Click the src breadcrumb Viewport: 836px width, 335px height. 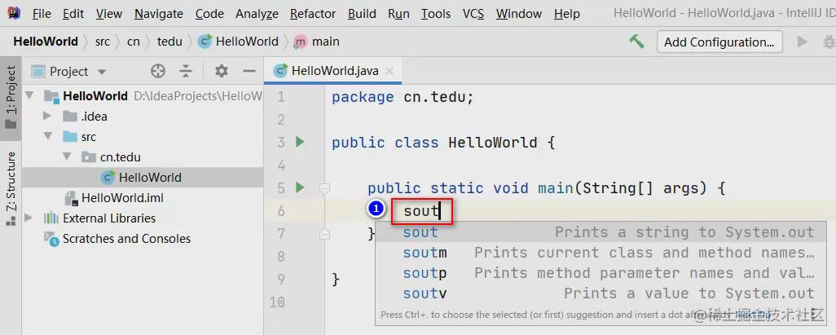[103, 42]
